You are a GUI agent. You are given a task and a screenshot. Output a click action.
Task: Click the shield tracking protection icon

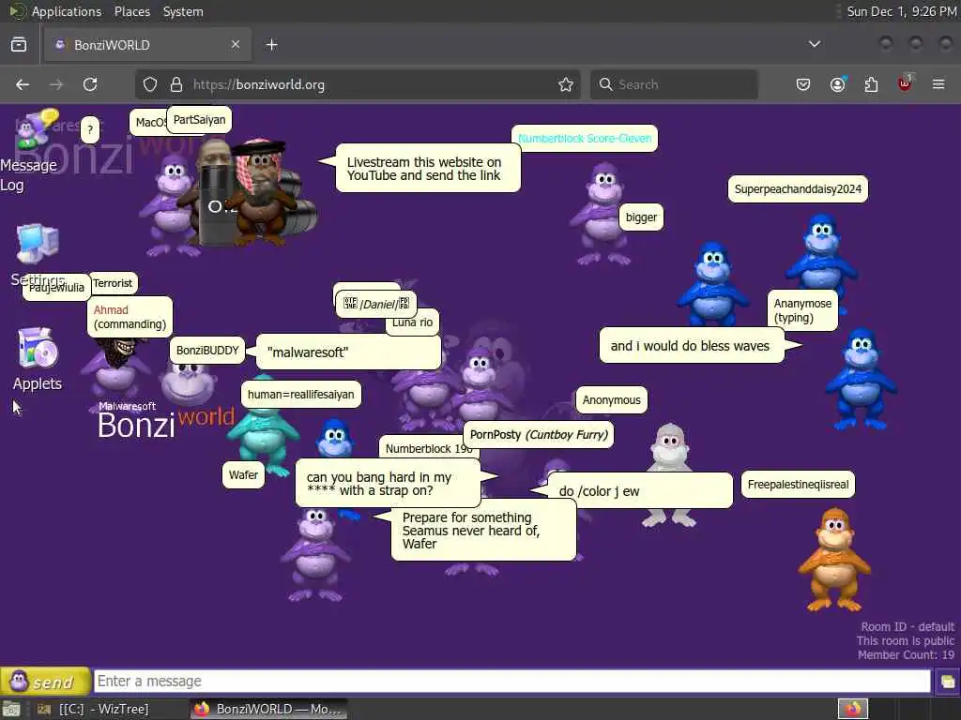point(150,84)
